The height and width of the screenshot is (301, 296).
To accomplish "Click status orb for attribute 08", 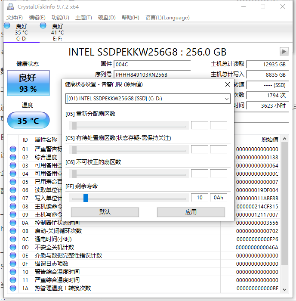I will pyautogui.click(x=13, y=206).
